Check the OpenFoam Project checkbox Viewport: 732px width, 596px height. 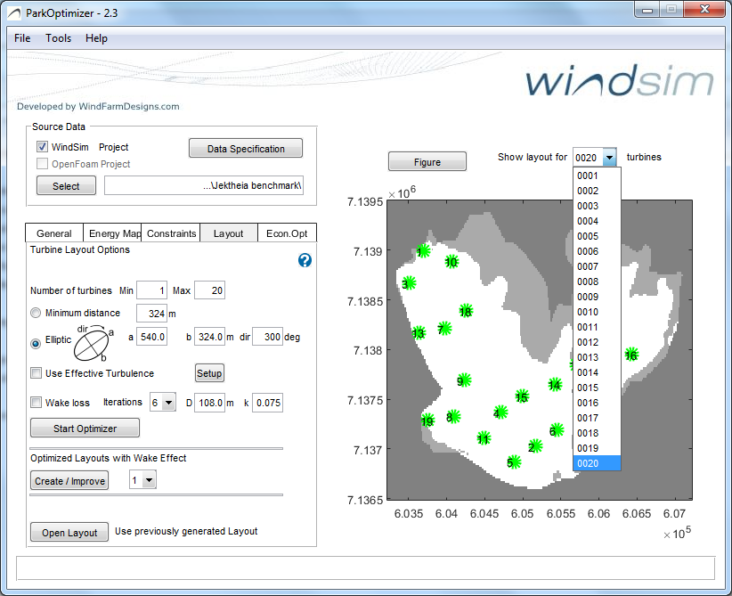point(42,164)
